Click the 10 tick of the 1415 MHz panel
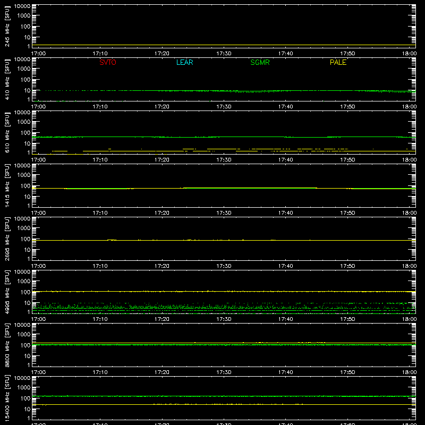Image resolution: width=425 pixels, height=425 pixels. 27,197
